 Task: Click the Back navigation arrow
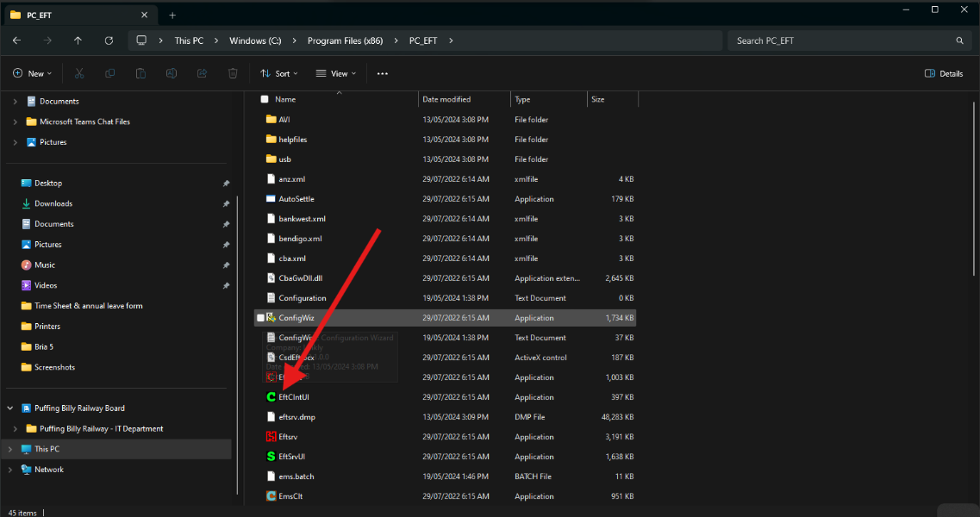pos(17,40)
